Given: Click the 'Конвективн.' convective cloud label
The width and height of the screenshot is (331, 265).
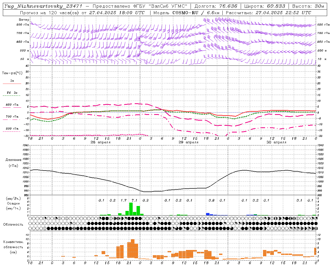Looking at the screenshot, I should (13, 242).
